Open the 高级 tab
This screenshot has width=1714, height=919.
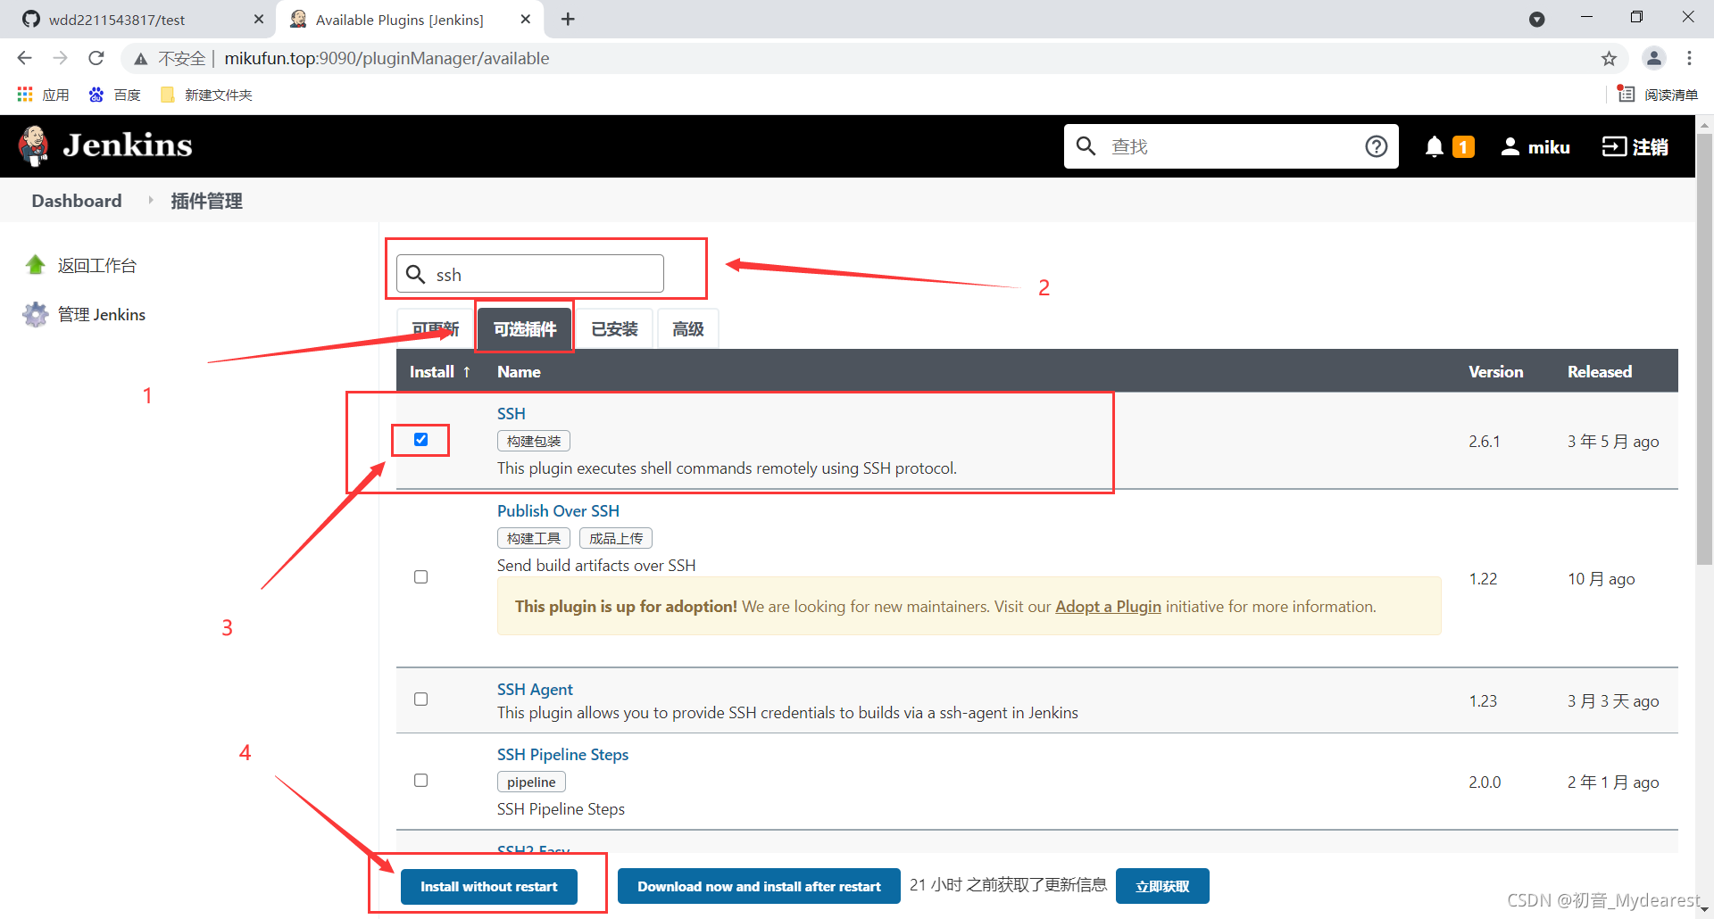tap(688, 329)
